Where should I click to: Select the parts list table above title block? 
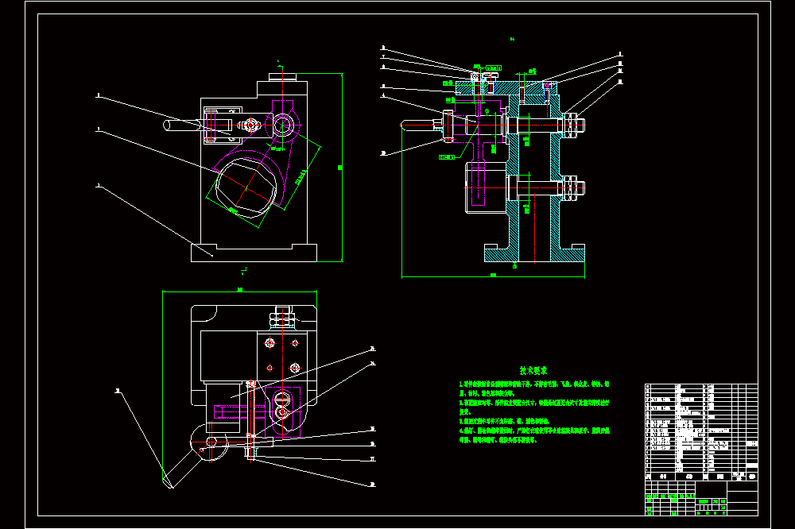(701, 432)
